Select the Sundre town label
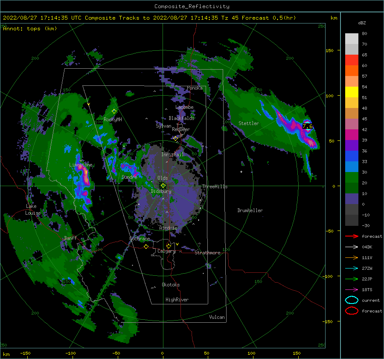 tap(129, 177)
